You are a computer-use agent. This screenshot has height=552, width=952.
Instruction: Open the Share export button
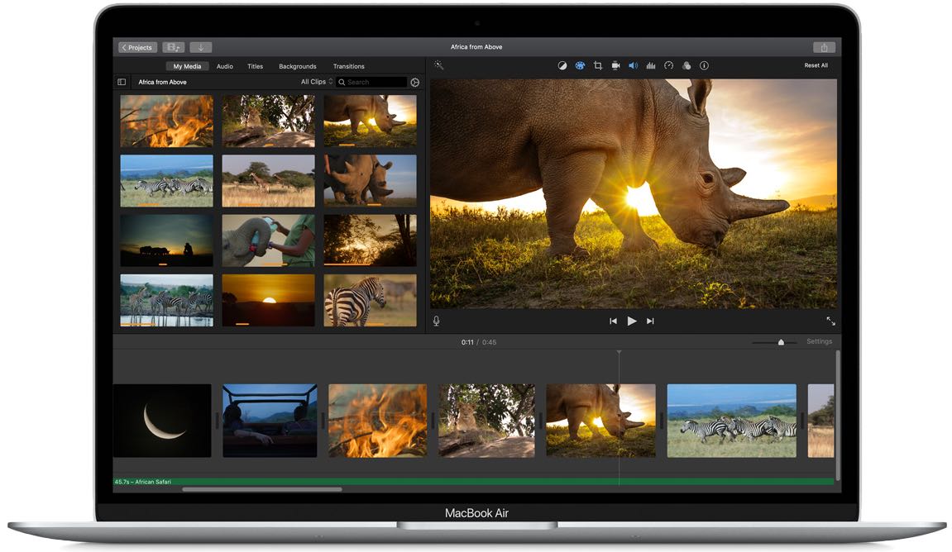824,47
